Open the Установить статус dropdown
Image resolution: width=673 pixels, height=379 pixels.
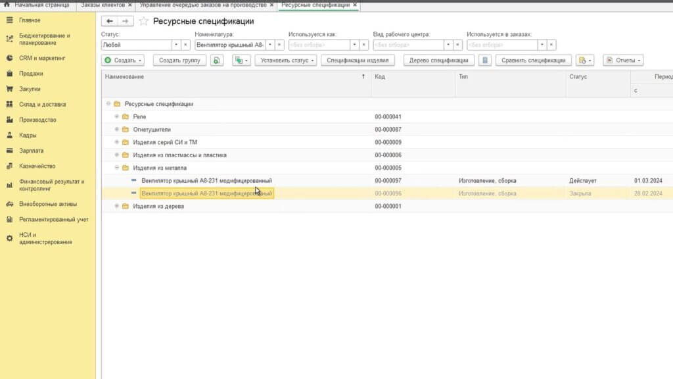coord(285,61)
